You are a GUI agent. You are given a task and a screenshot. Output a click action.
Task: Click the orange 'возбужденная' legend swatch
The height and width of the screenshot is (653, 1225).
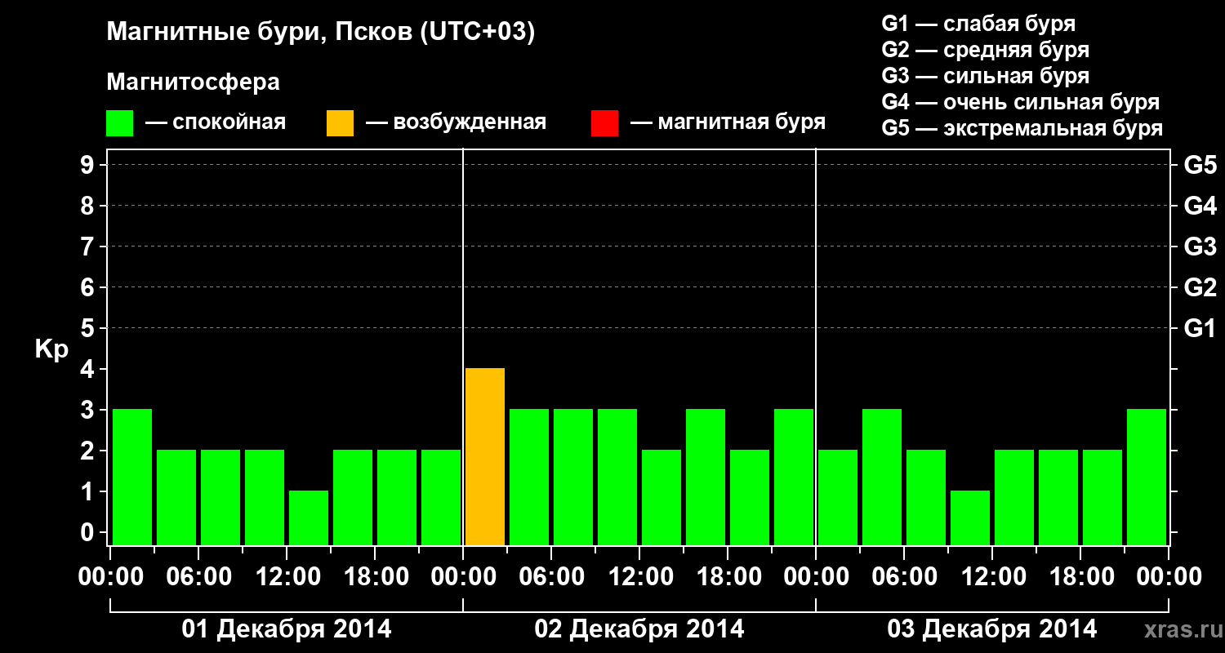(340, 123)
